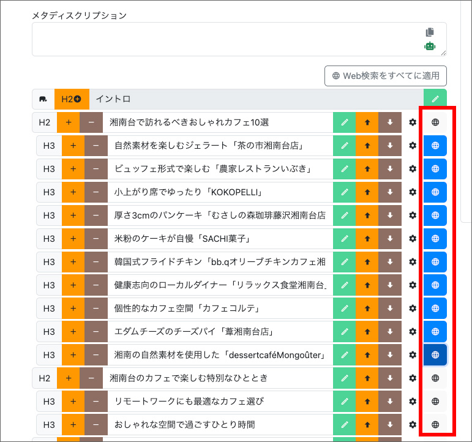The width and height of the screenshot is (472, 442).
Task: Edit the 茶の市湘南台店 heading with the pencil icon
Action: 345,146
